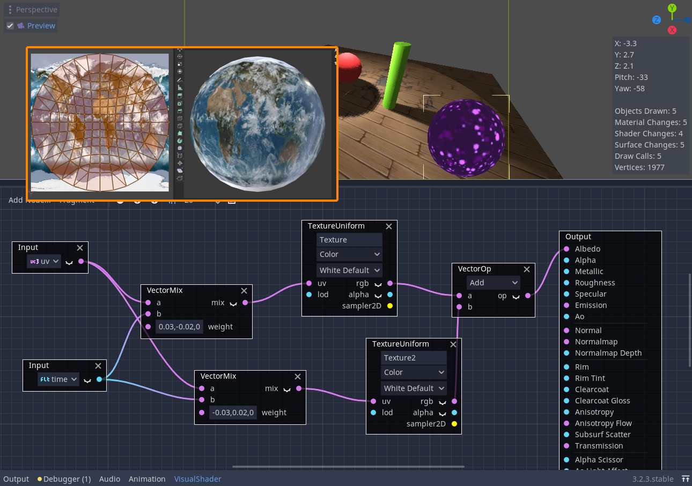Click the Output panel button
692x486 pixels.
(16, 479)
